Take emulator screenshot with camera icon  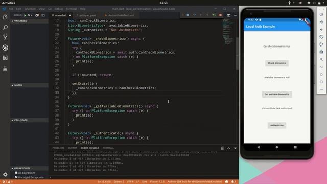(x=321, y=52)
